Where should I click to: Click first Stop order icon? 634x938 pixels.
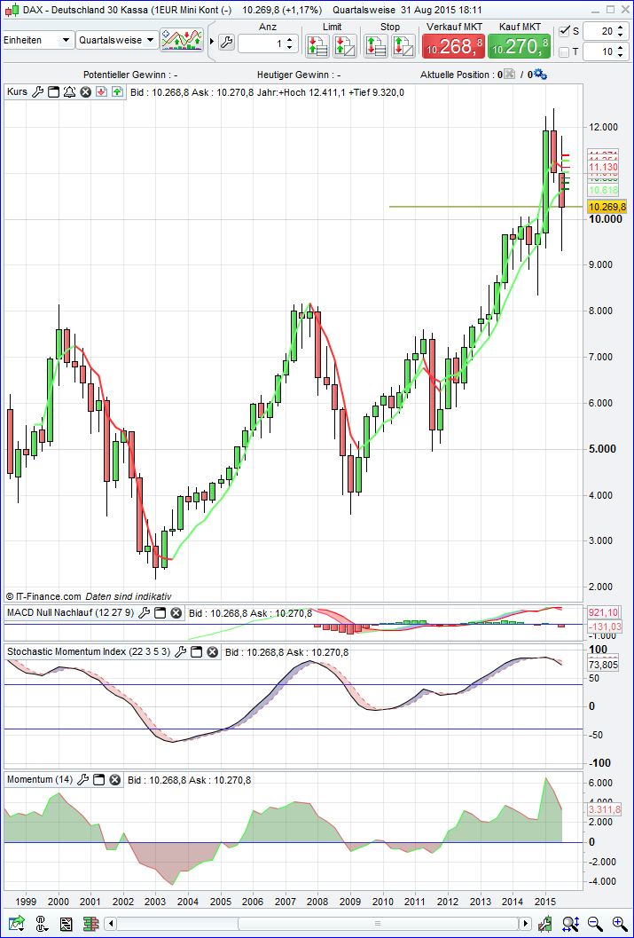click(x=376, y=45)
